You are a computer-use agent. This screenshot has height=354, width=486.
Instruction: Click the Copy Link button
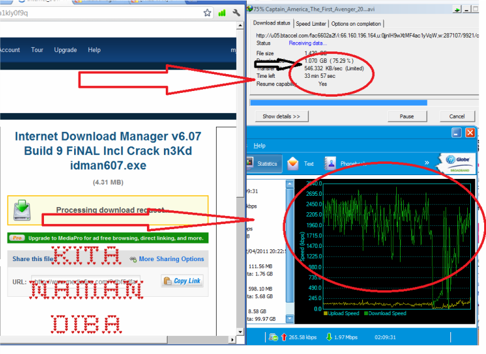click(x=182, y=281)
